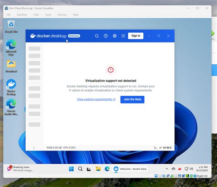Select the Recycle Bin desktop icon
217x187 pixels.
click(x=11, y=27)
